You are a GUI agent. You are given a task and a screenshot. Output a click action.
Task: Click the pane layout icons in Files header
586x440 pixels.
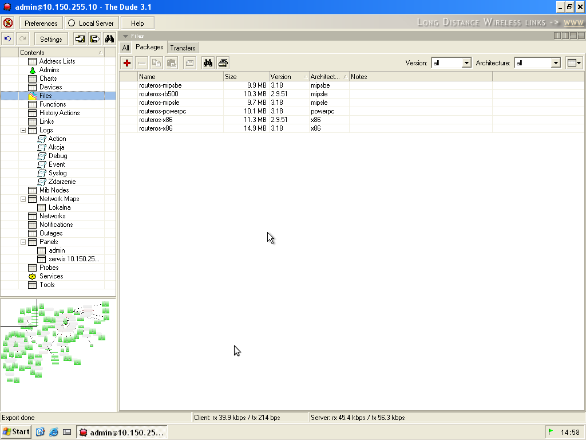click(x=569, y=36)
